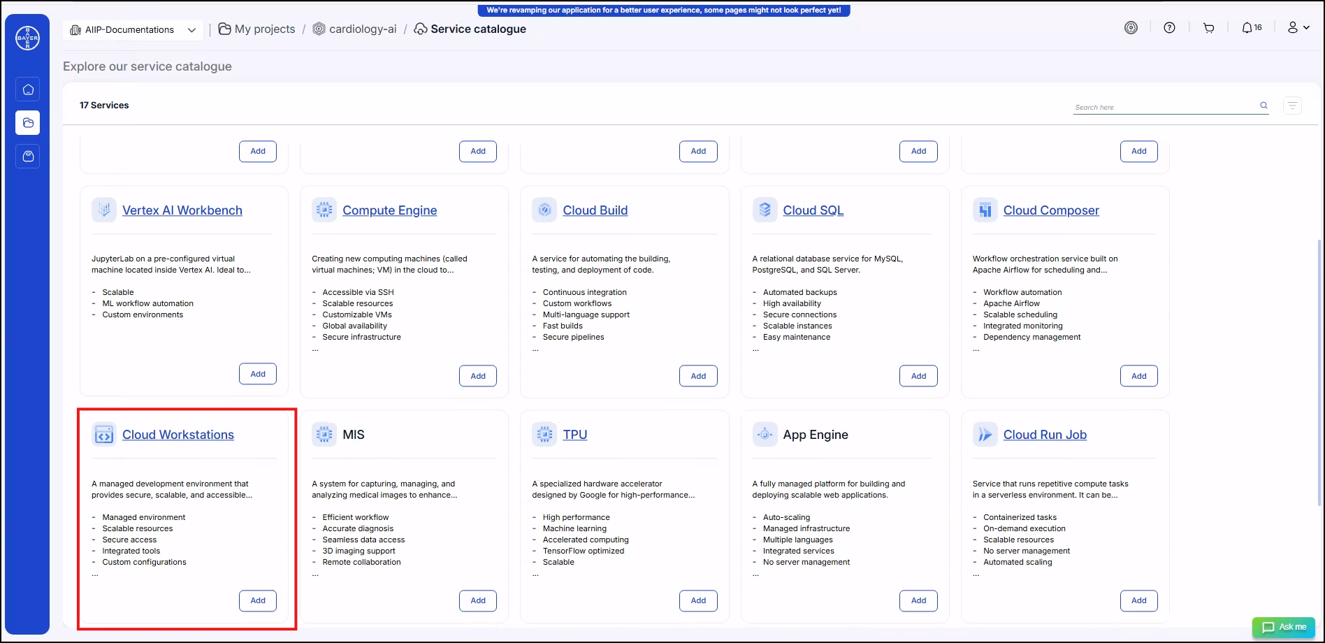Click the page vertical scrollbar
This screenshot has width=1325, height=643.
(1319, 373)
